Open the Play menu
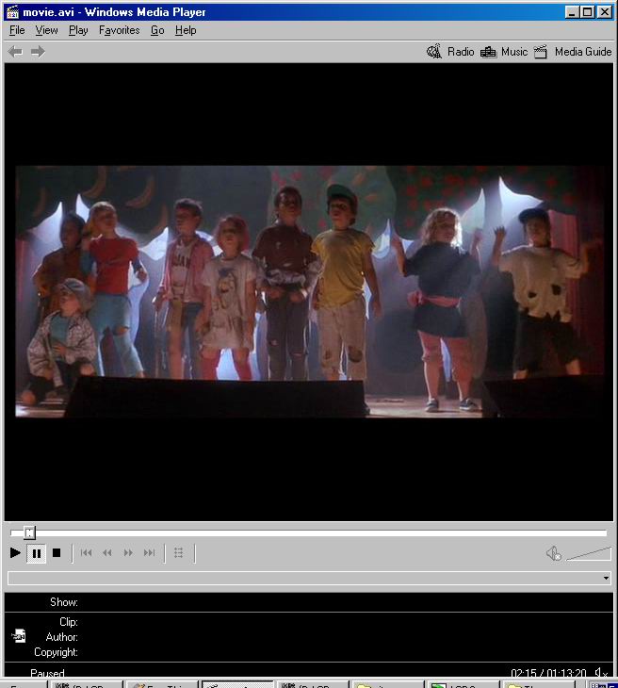618x688 pixels. [78, 30]
